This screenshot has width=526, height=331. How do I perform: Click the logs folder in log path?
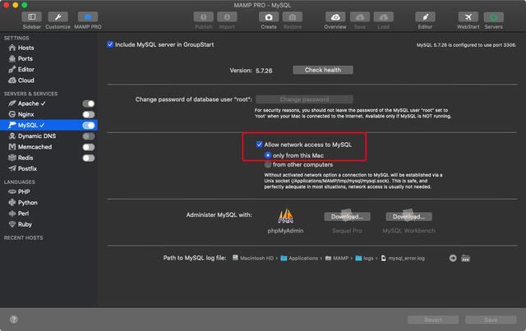(364, 258)
